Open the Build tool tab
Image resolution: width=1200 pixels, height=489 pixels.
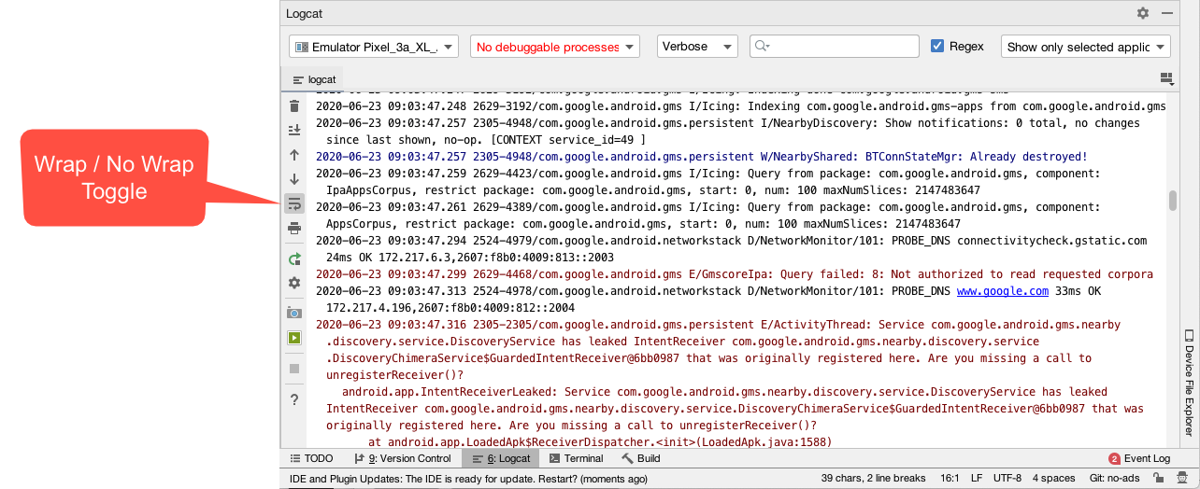point(641,458)
